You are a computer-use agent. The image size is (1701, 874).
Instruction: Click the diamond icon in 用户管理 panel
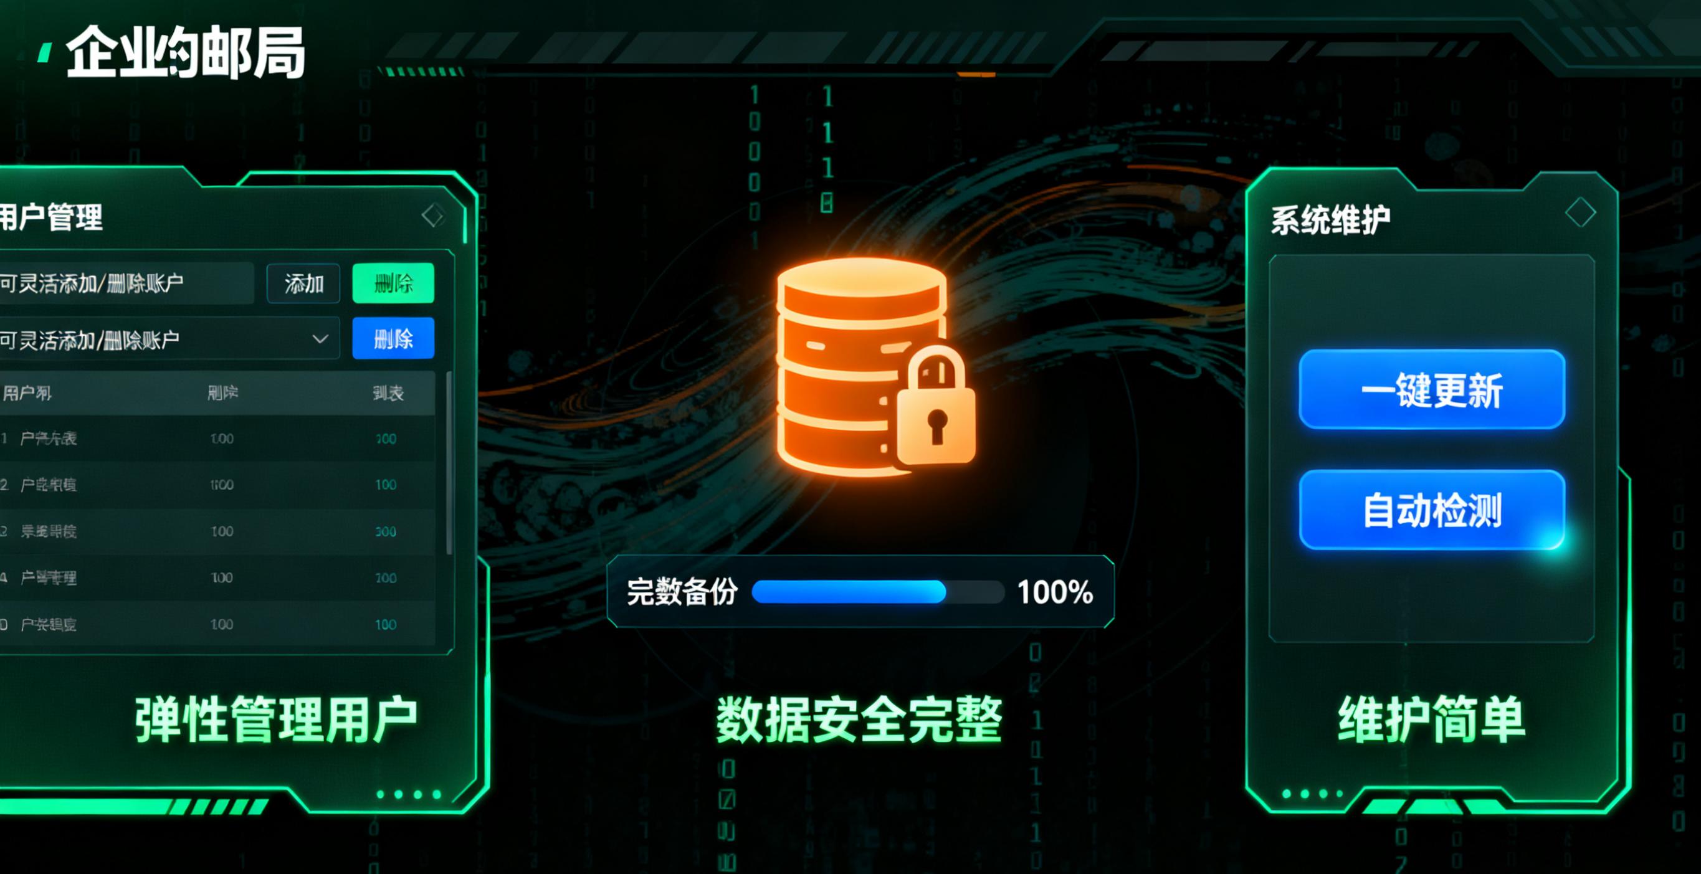coord(433,214)
